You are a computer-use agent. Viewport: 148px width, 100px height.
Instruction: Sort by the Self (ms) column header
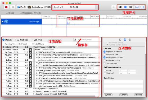click(x=23, y=44)
